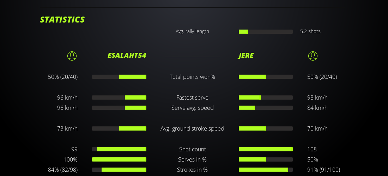Click JERE's fastest serve bar
The width and height of the screenshot is (388, 176).
coord(266,98)
